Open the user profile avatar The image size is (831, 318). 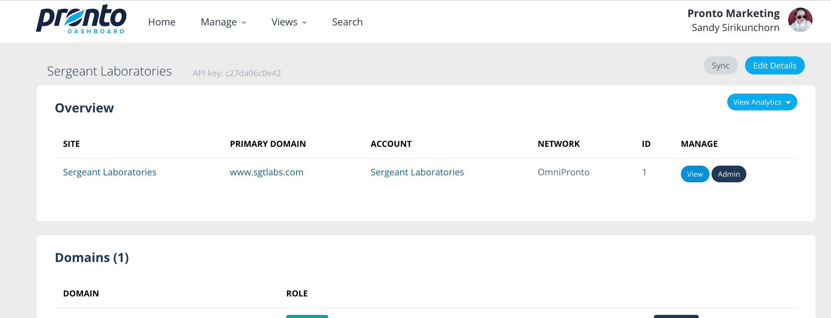coord(800,20)
